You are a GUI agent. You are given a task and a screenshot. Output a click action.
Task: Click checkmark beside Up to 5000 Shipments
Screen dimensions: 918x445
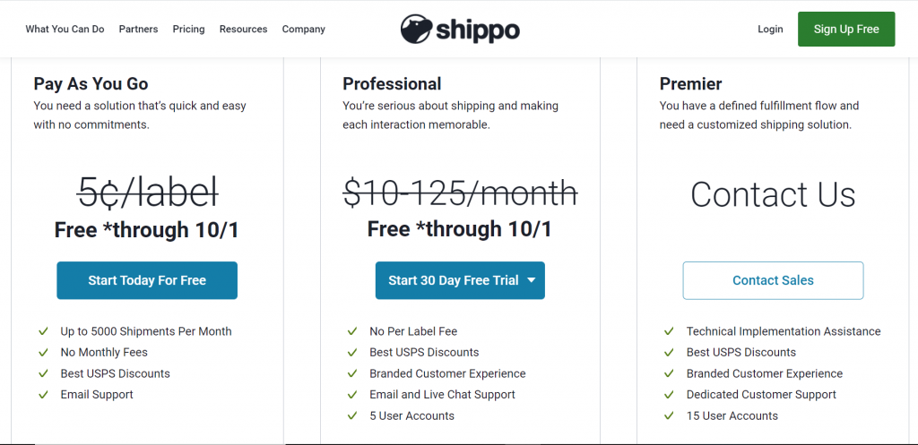coord(43,331)
